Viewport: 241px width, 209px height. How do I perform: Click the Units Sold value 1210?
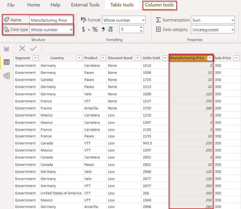coord(147,115)
